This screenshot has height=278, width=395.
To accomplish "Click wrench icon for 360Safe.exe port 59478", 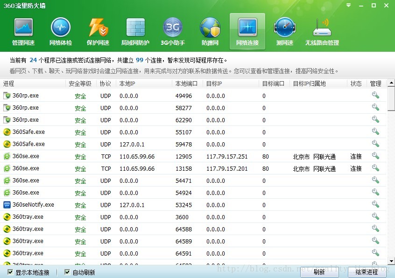I will [x=375, y=143].
